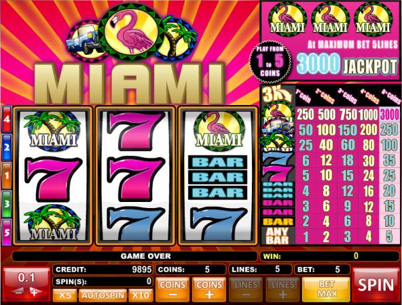
Task: Click the BET MAX button
Action: 327,289
